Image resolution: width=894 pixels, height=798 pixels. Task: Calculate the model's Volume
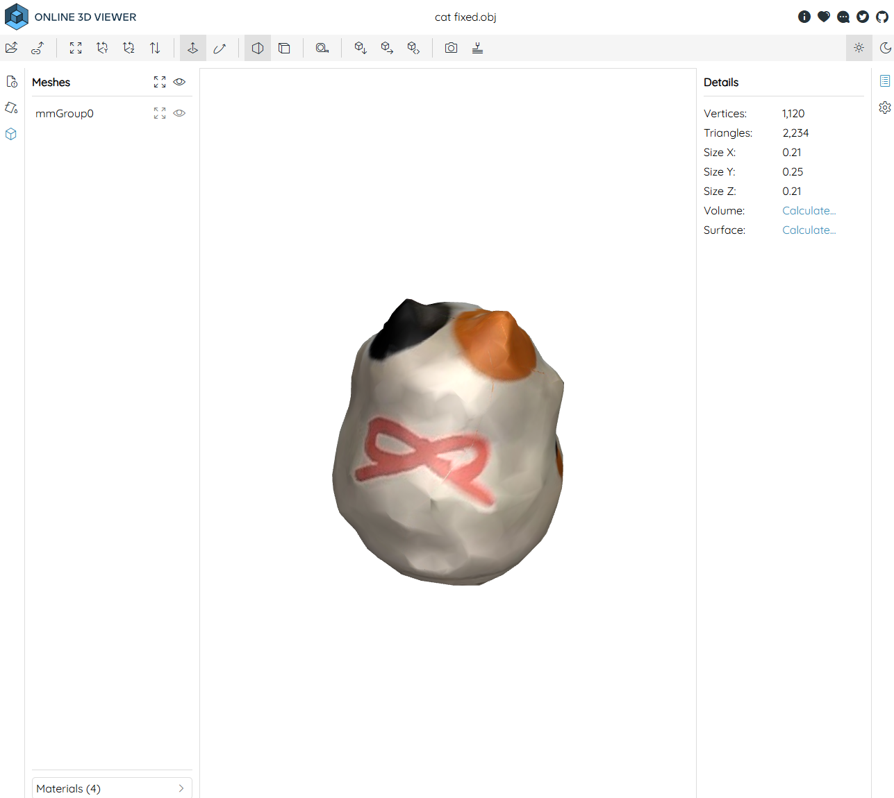[x=809, y=210]
